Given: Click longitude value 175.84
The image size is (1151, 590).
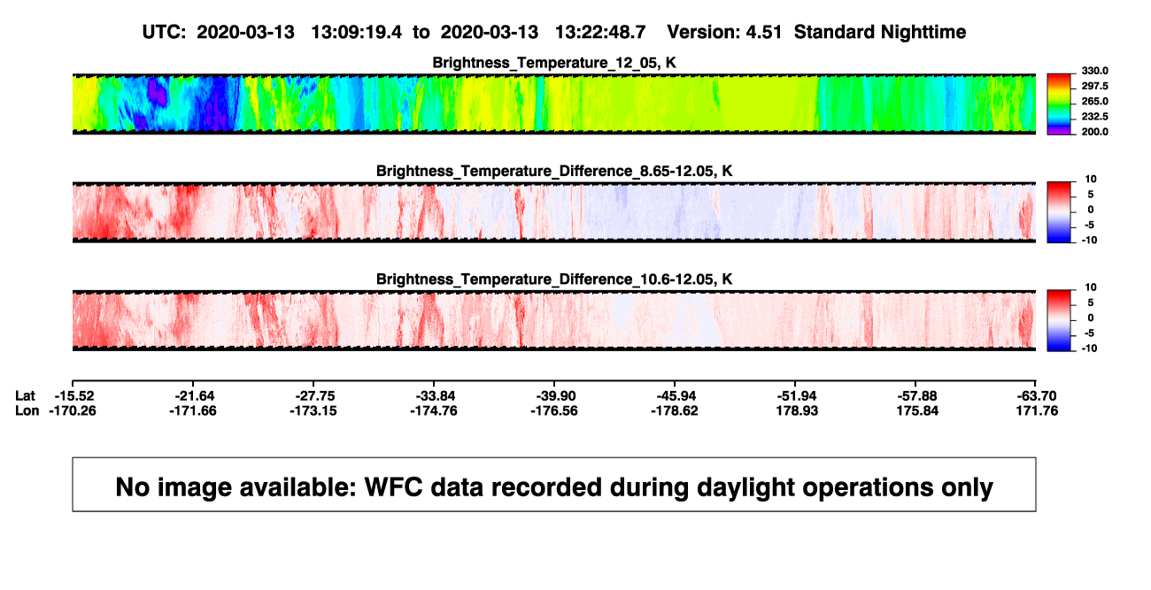Looking at the screenshot, I should tap(919, 410).
